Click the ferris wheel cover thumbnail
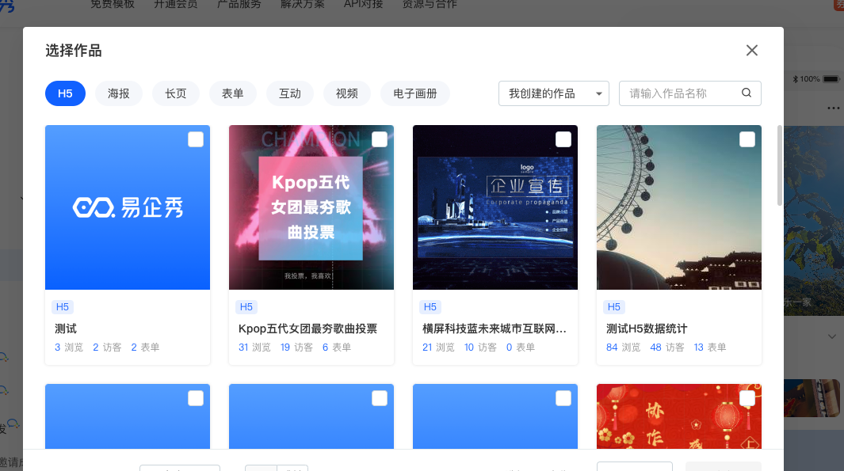 pyautogui.click(x=678, y=207)
